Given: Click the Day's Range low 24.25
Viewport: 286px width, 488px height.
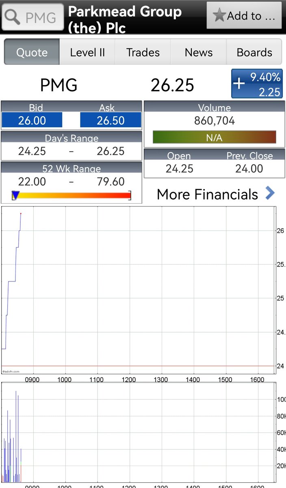Looking at the screenshot, I should (32, 152).
